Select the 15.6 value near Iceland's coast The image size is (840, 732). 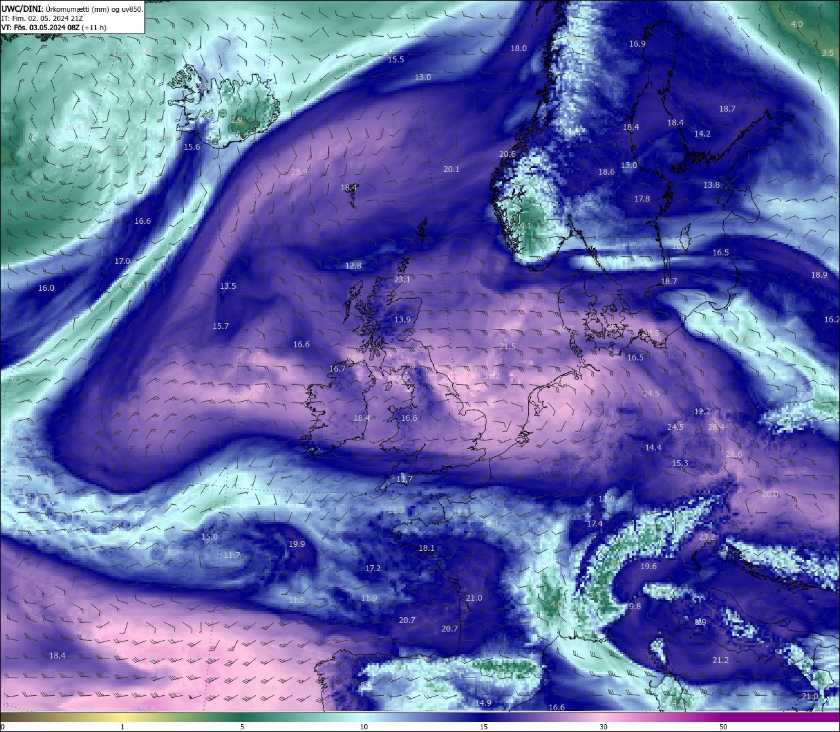tap(192, 147)
